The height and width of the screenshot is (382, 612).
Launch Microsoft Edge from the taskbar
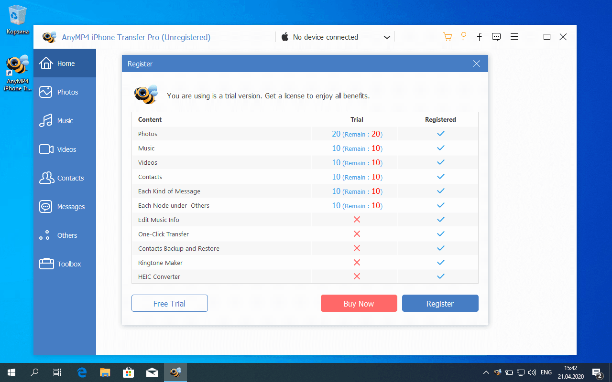coord(82,372)
